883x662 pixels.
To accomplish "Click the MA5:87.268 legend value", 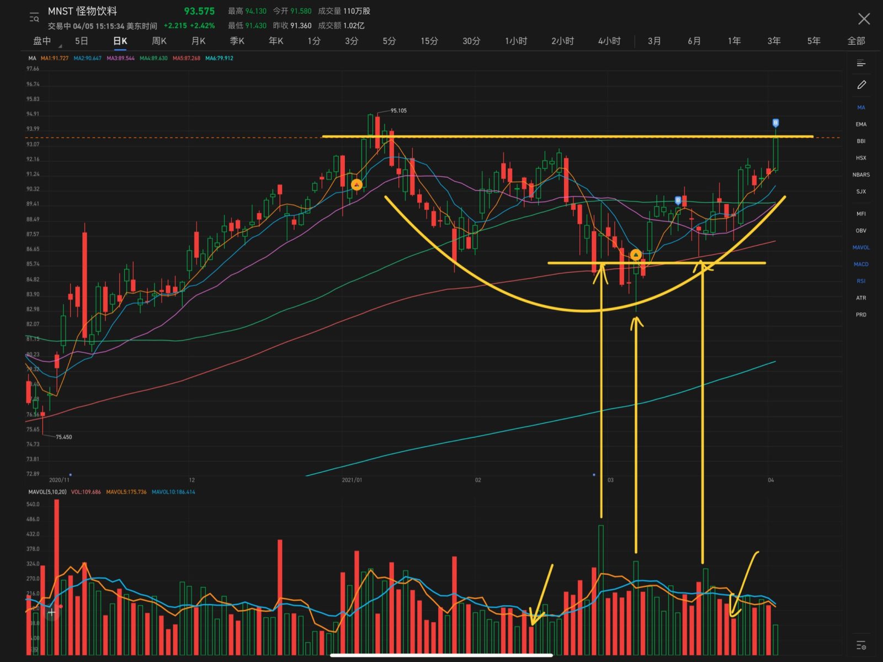I will pyautogui.click(x=187, y=58).
